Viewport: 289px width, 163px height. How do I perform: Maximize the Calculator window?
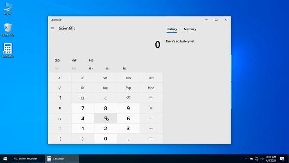(x=216, y=20)
